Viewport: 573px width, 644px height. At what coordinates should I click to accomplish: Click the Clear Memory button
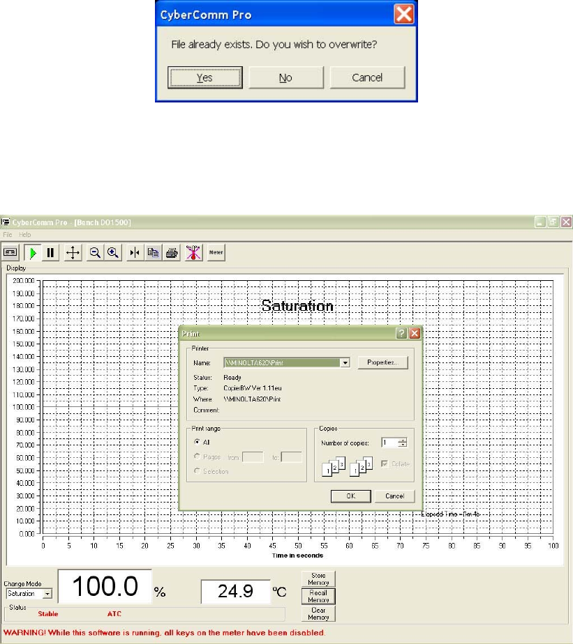318,613
